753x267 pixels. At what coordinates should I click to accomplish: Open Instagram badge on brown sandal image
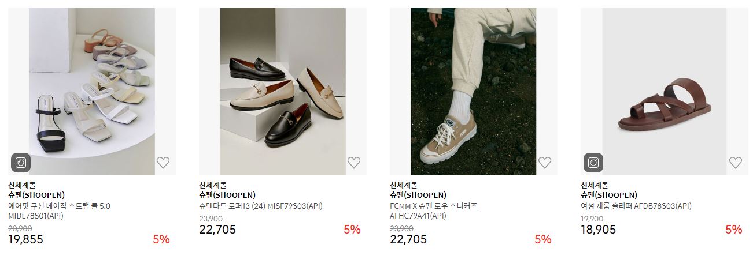coord(593,163)
